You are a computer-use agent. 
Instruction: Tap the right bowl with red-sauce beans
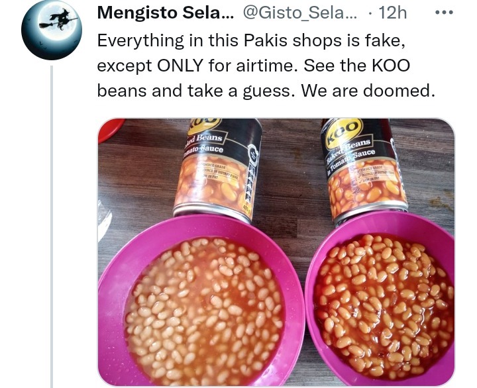[x=380, y=298]
